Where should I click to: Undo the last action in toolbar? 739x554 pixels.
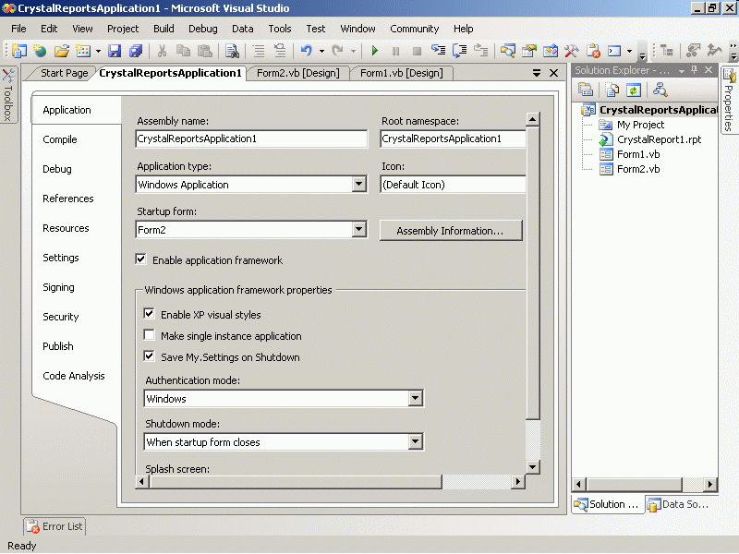(x=307, y=51)
